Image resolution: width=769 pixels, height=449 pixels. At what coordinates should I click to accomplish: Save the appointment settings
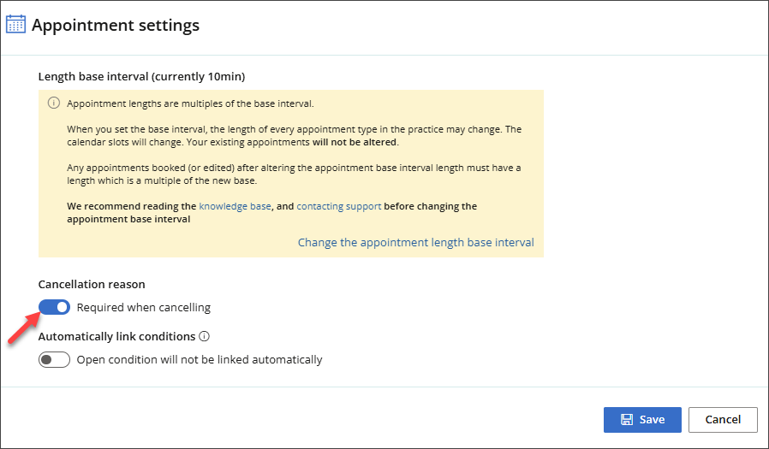tap(642, 420)
